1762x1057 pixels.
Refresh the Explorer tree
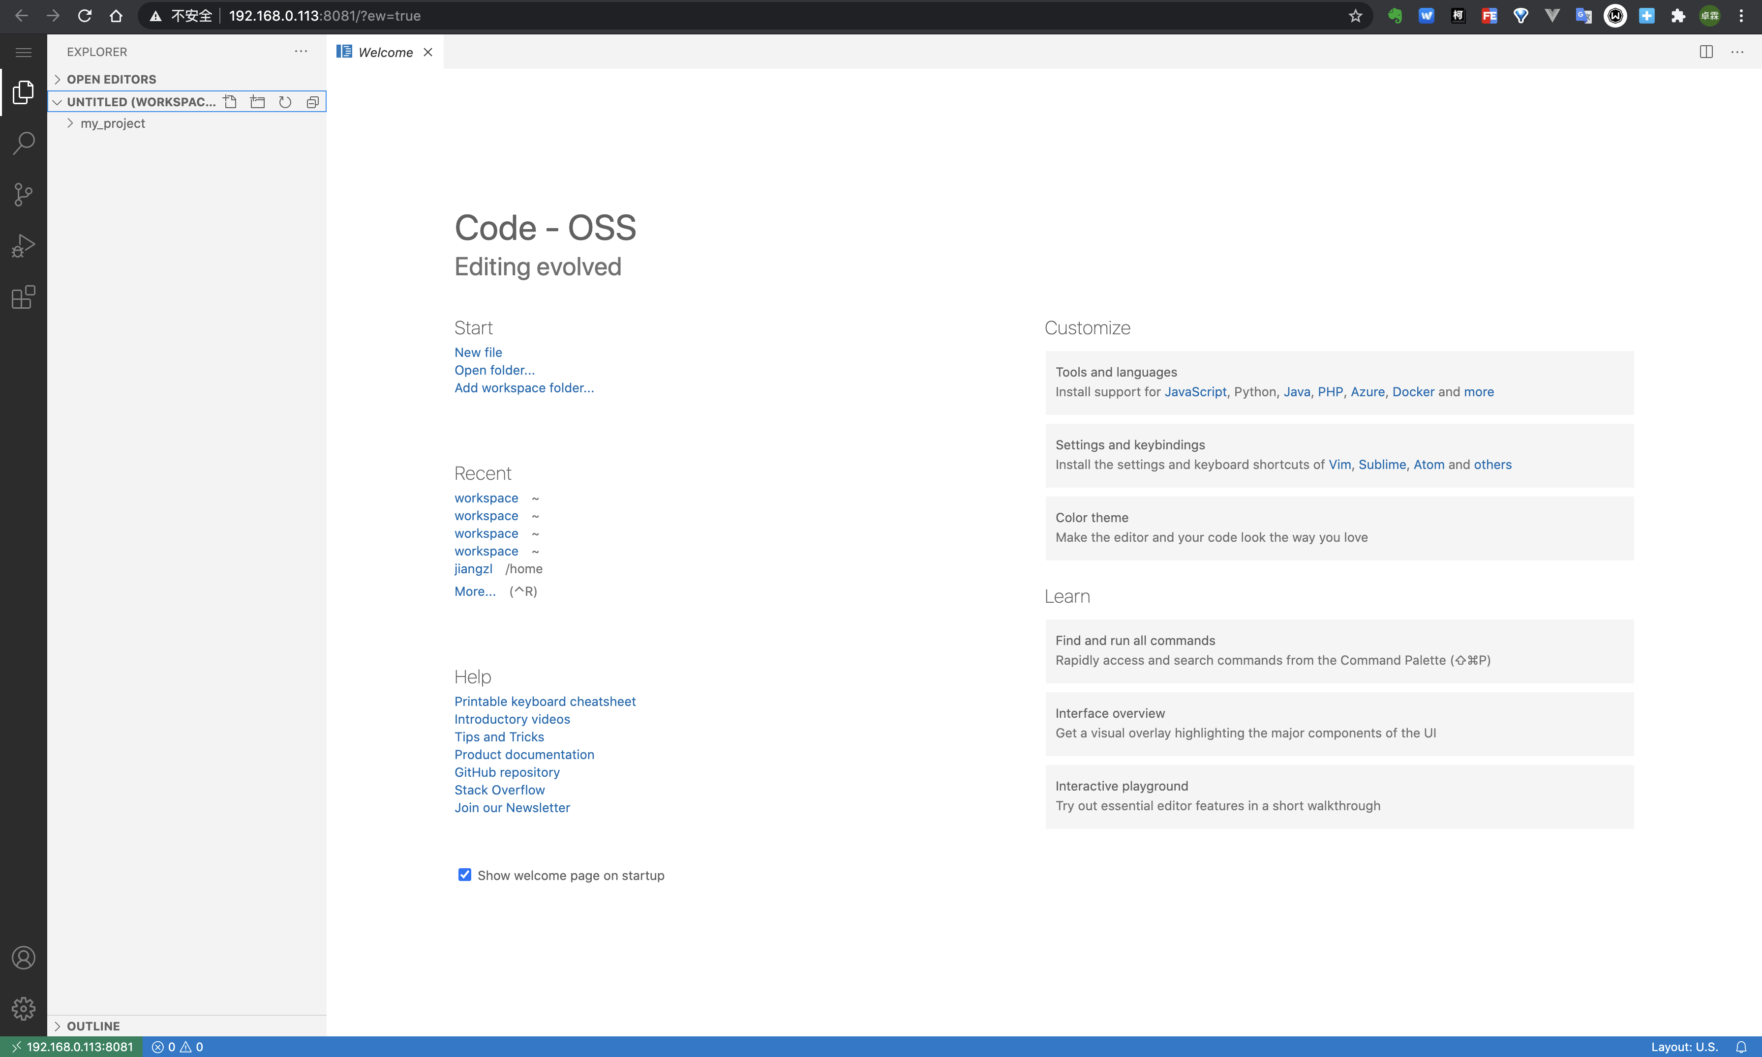(285, 102)
